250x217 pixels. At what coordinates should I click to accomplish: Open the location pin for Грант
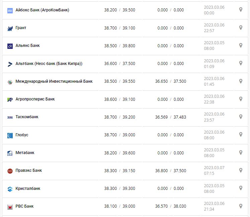pyautogui.click(x=240, y=27)
